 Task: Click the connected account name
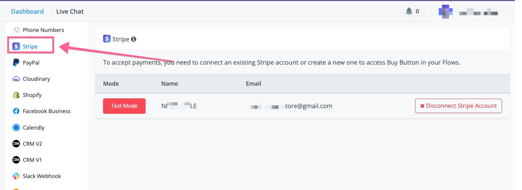(179, 106)
